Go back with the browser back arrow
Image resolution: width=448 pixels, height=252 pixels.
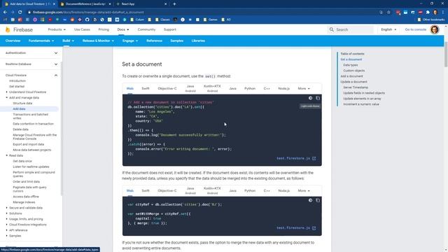click(x=5, y=13)
